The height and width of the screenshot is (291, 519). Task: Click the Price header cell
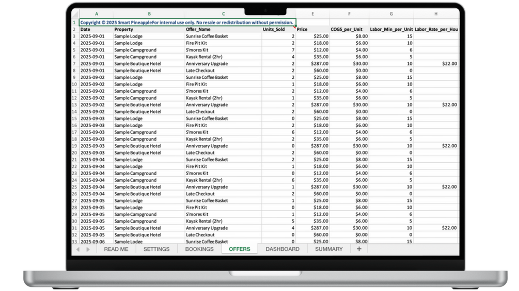pos(312,29)
